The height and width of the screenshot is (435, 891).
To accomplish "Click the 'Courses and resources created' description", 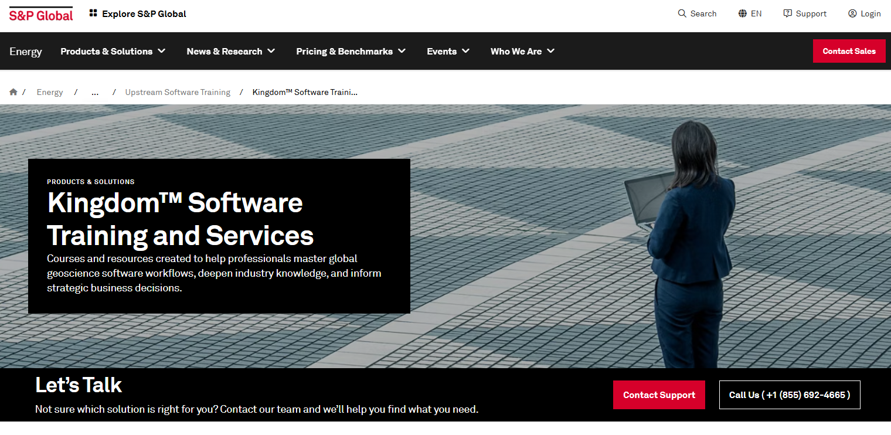I will 214,273.
